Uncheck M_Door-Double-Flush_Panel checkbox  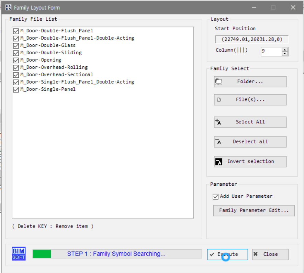pyautogui.click(x=16, y=31)
